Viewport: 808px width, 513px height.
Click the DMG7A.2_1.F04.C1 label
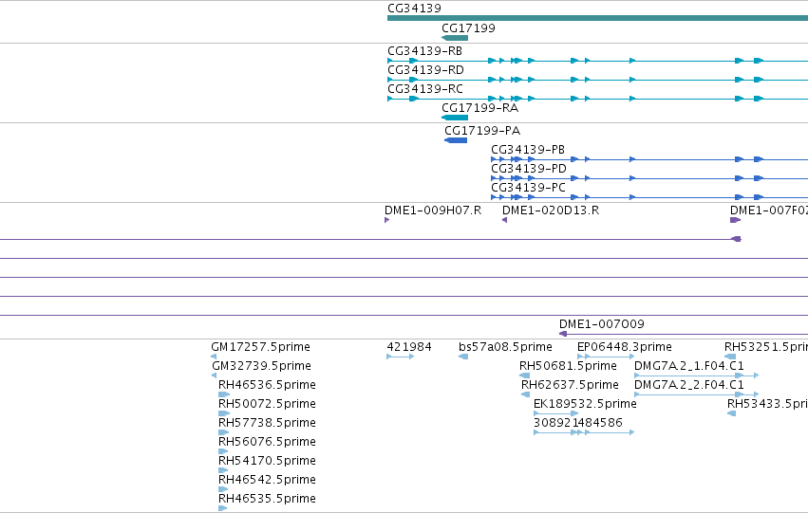[x=689, y=366]
